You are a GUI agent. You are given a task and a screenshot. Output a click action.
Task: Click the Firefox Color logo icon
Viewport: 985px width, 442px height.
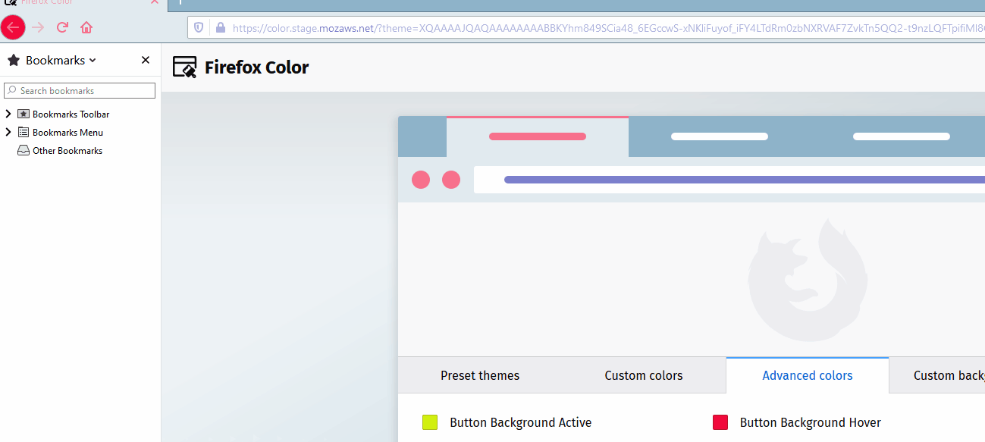tap(184, 67)
